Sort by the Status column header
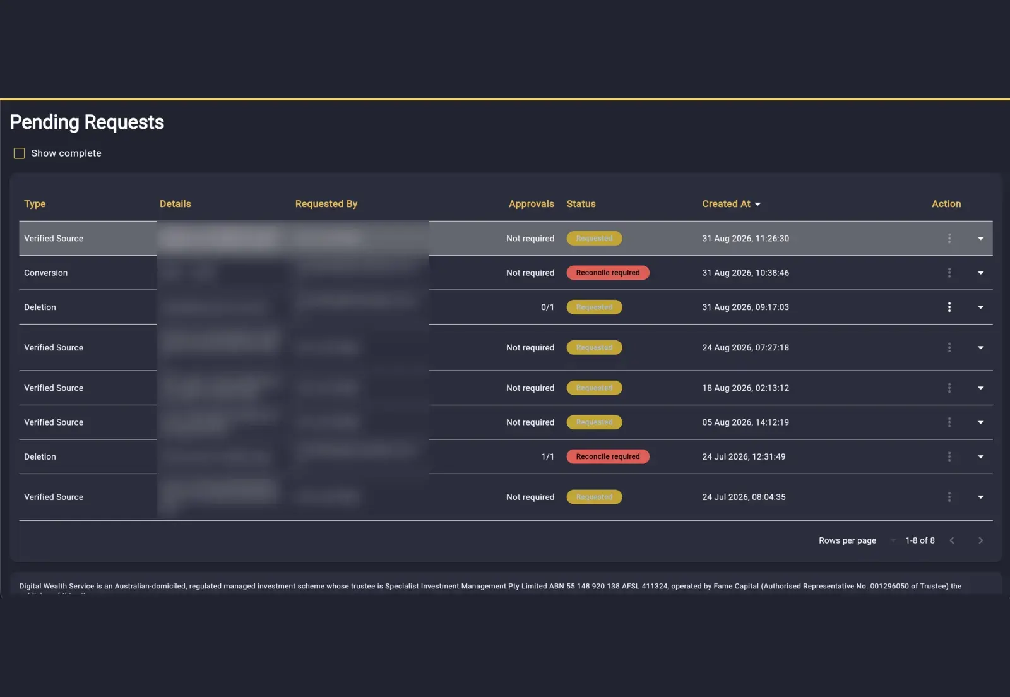 tap(581, 204)
